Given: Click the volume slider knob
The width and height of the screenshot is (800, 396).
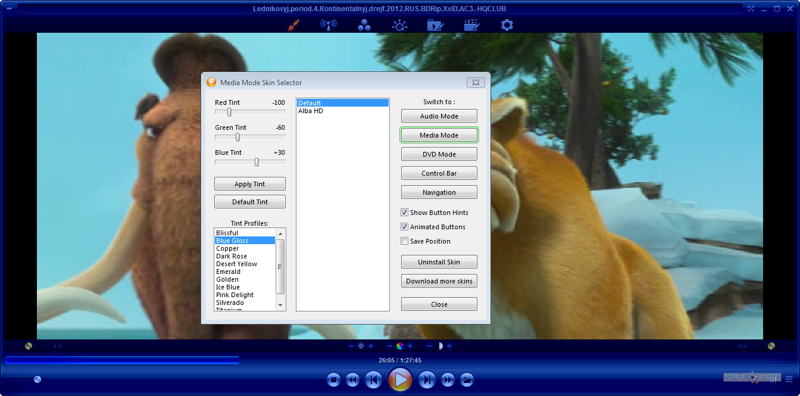Looking at the screenshot, I should coord(37,379).
